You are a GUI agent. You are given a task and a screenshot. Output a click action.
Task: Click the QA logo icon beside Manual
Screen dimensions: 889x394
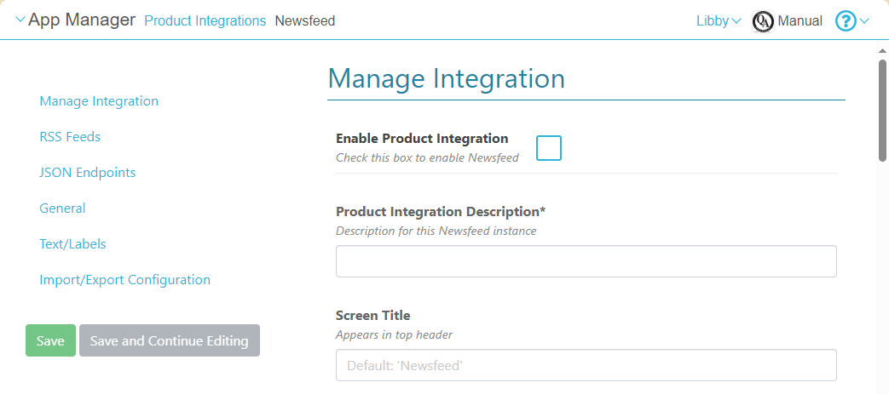[x=763, y=21]
